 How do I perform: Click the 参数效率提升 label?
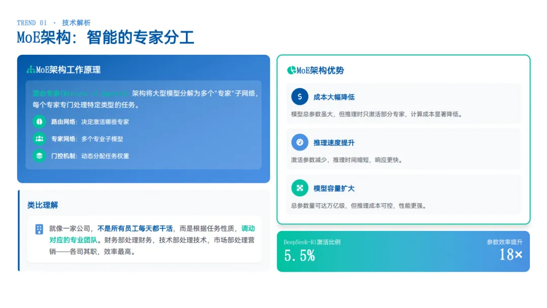504,242
